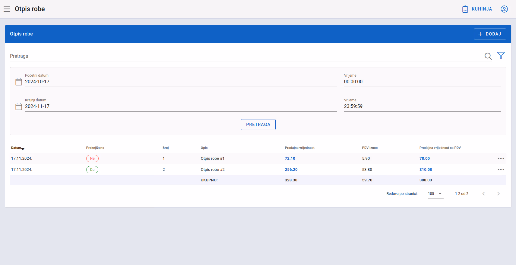Click the date cell of Otpis robe #1
The image size is (516, 265).
coord(22,159)
